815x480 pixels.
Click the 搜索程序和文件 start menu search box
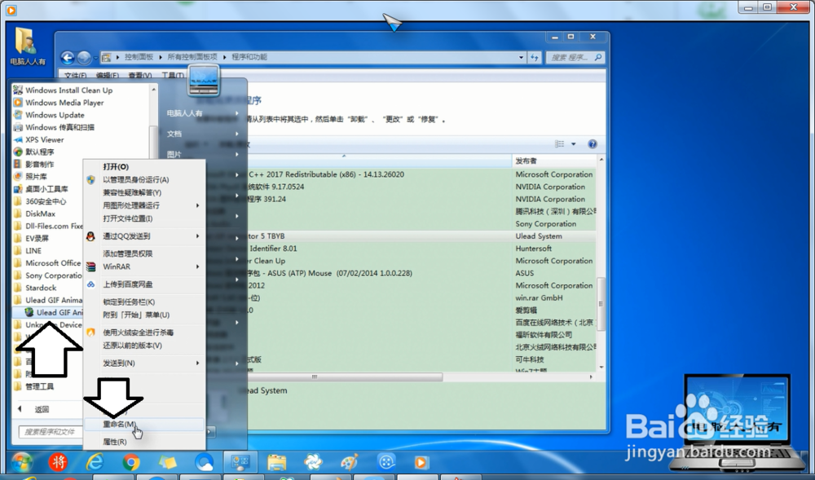pos(50,432)
